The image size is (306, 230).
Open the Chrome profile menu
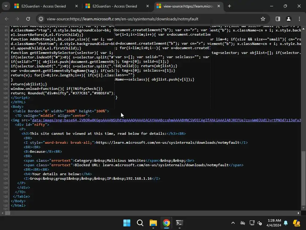click(289, 19)
